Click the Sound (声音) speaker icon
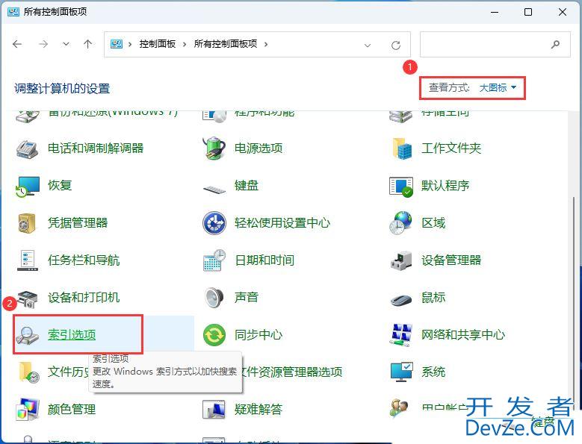This screenshot has width=582, height=444. click(214, 298)
